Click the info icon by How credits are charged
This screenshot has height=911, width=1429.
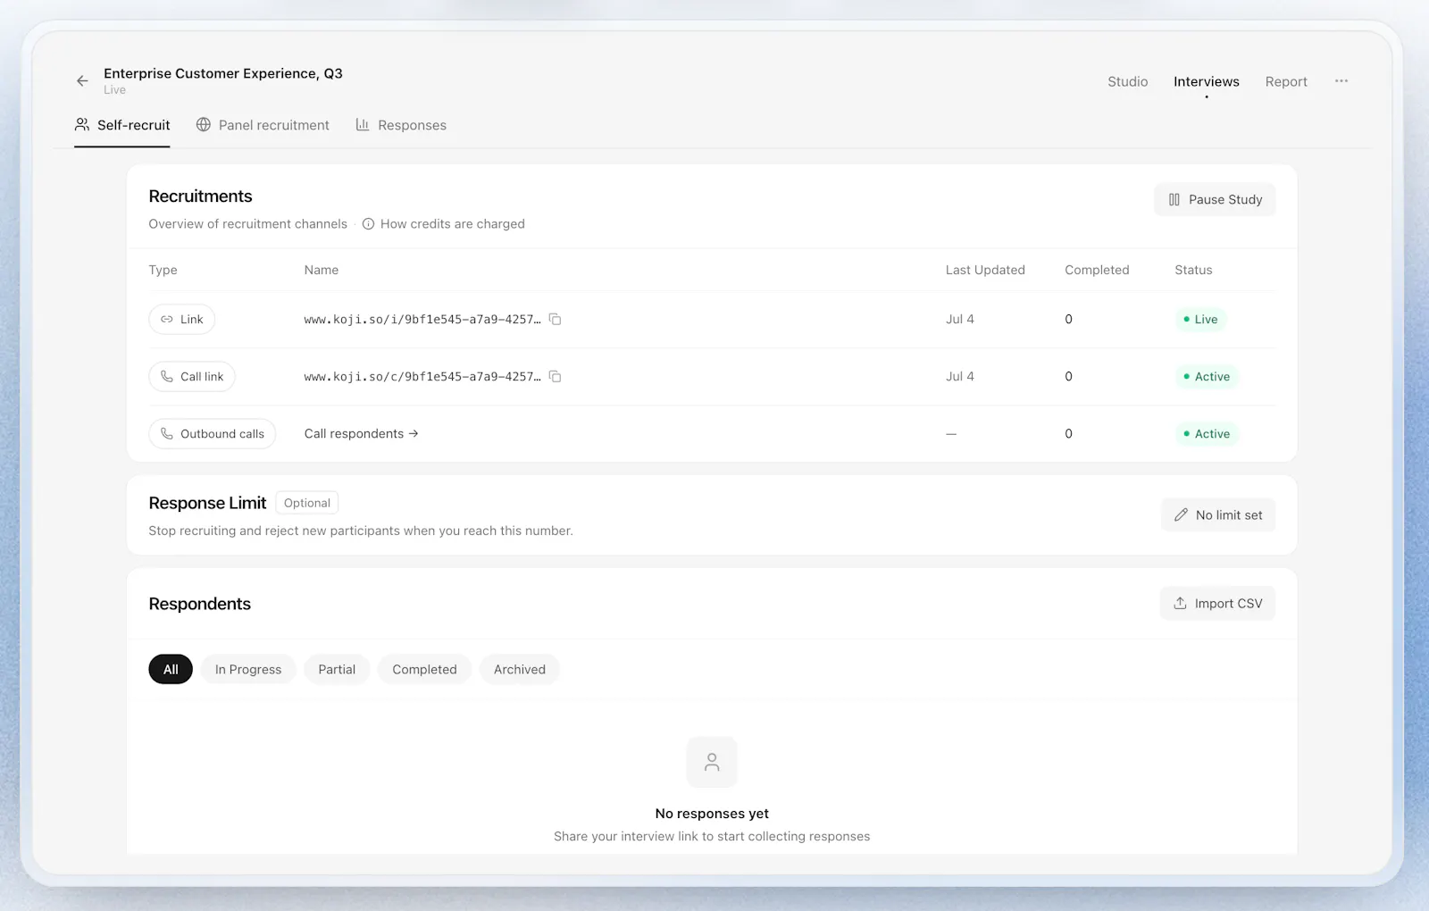tap(368, 224)
